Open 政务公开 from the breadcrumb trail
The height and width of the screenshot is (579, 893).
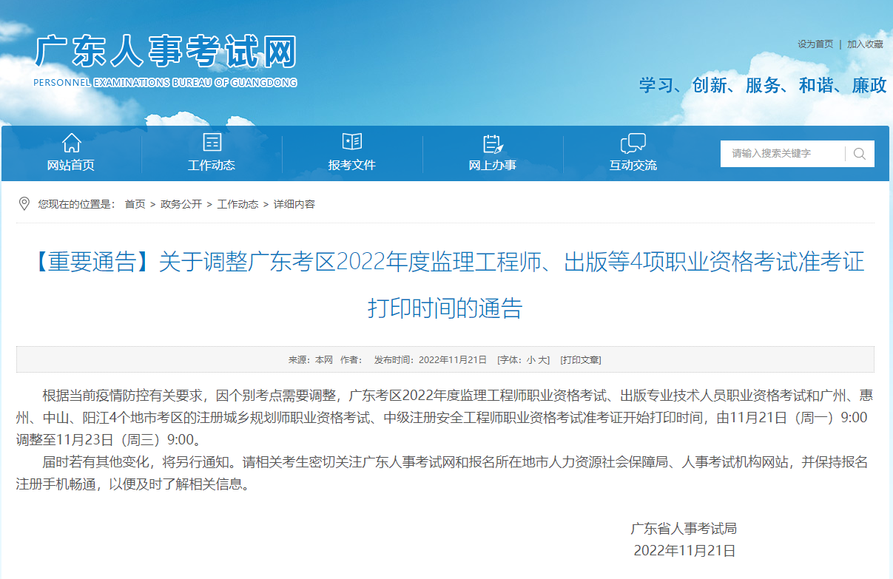[x=181, y=204]
